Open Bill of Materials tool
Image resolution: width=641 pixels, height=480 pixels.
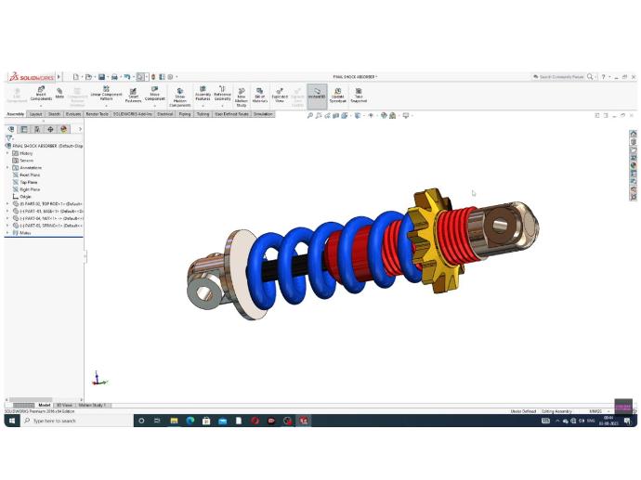(259, 94)
